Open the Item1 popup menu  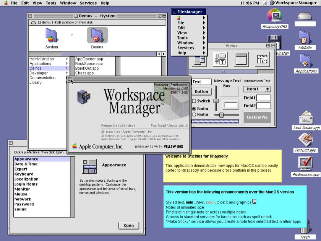257,89
